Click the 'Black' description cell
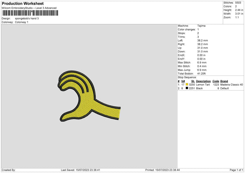Screen dimensions: 245x173 pyautogui.click(x=199, y=89)
